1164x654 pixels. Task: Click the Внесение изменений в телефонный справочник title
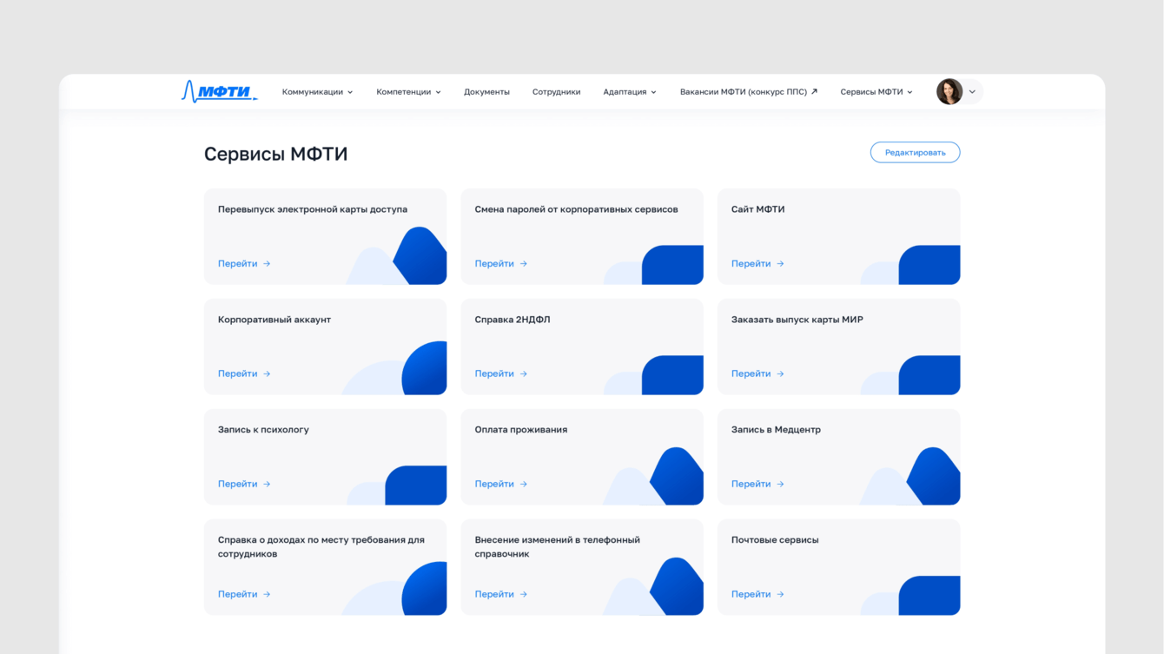point(558,546)
